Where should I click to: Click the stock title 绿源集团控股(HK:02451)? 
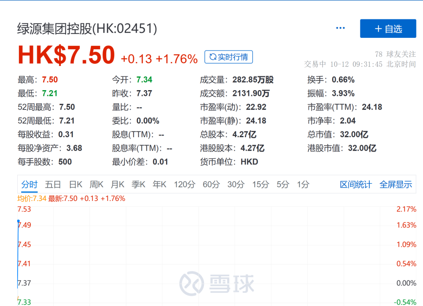click(x=87, y=29)
